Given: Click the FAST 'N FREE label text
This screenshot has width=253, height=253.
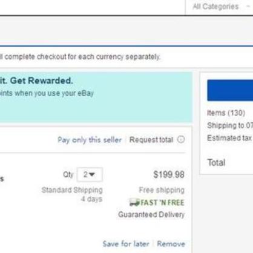Looking at the screenshot, I should tap(162, 203).
